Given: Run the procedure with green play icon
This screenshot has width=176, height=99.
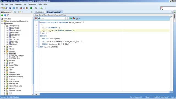Looking at the screenshot, I should pos(71,18).
